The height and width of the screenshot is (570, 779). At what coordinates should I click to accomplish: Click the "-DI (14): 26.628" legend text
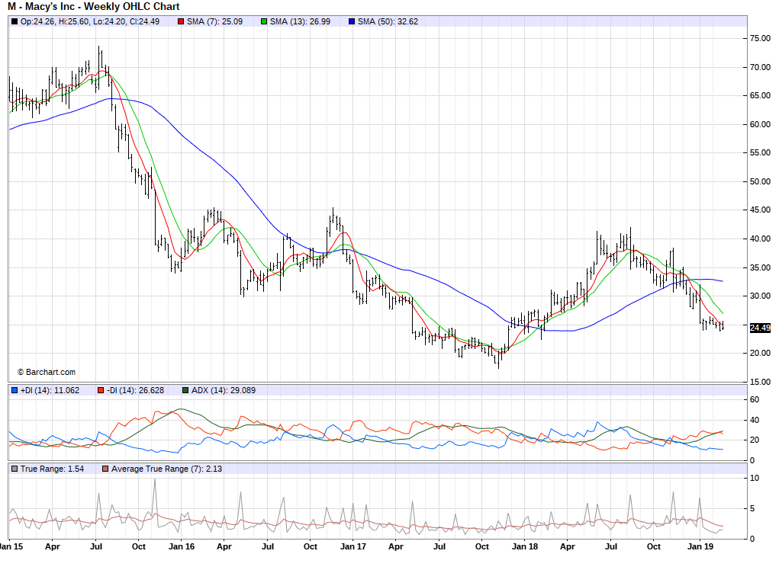point(135,390)
